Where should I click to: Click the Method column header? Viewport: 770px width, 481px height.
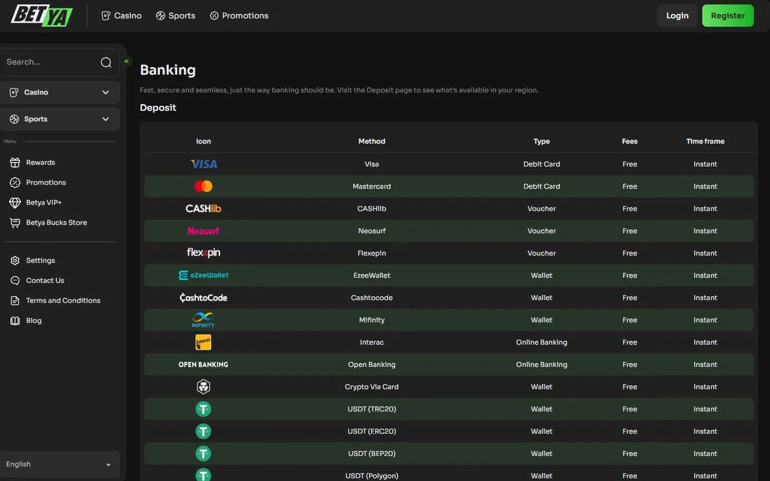coord(372,141)
